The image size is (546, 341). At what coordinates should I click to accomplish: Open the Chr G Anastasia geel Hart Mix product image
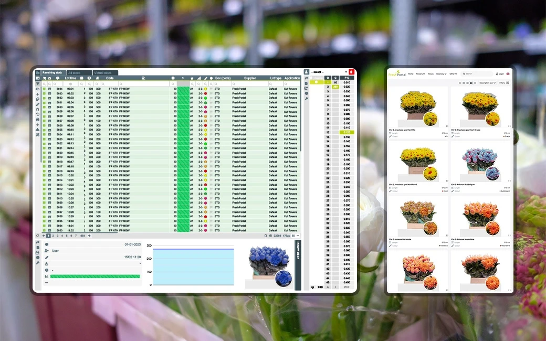[417, 109]
